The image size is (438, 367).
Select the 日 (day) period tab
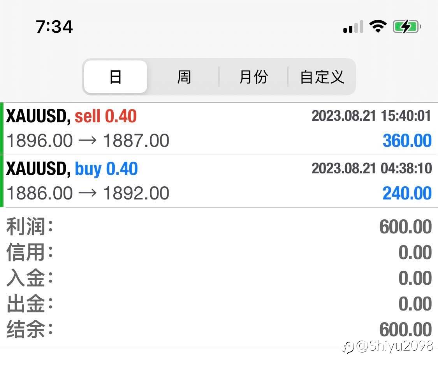click(x=116, y=77)
